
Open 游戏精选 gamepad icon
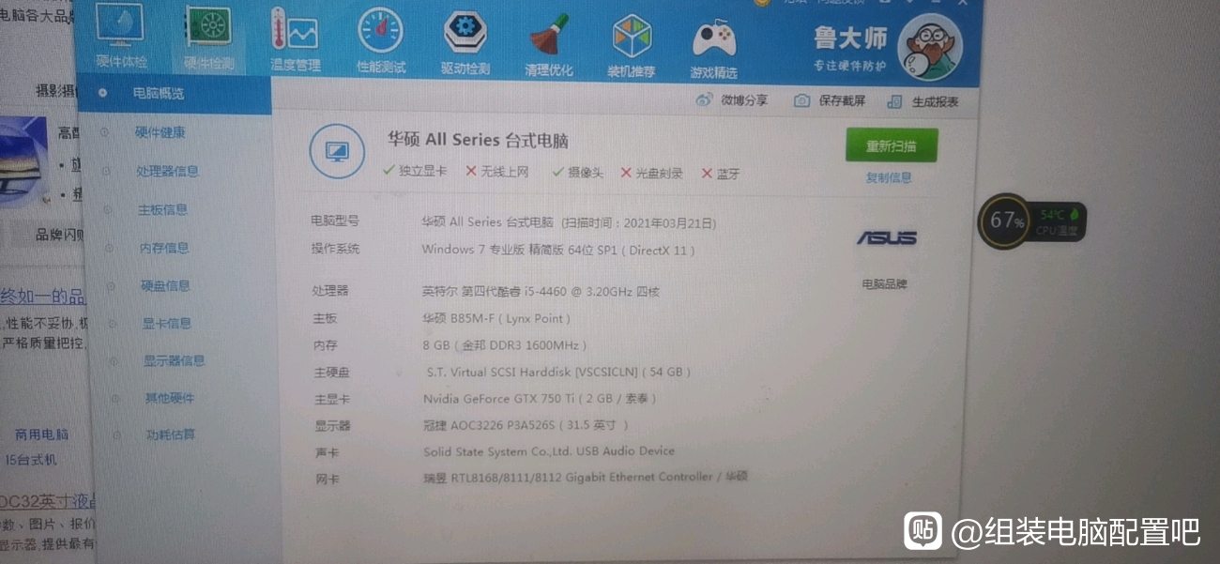pos(714,47)
